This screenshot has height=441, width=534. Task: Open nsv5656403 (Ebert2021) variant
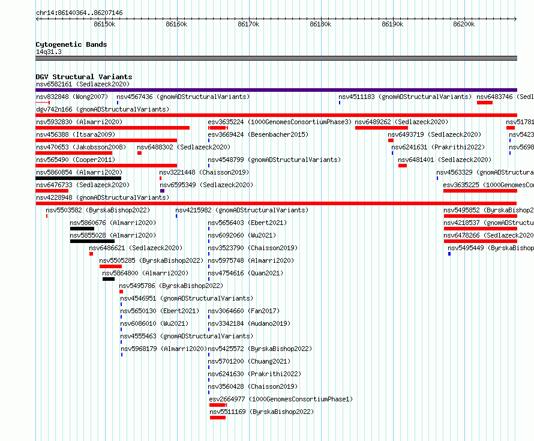247,223
